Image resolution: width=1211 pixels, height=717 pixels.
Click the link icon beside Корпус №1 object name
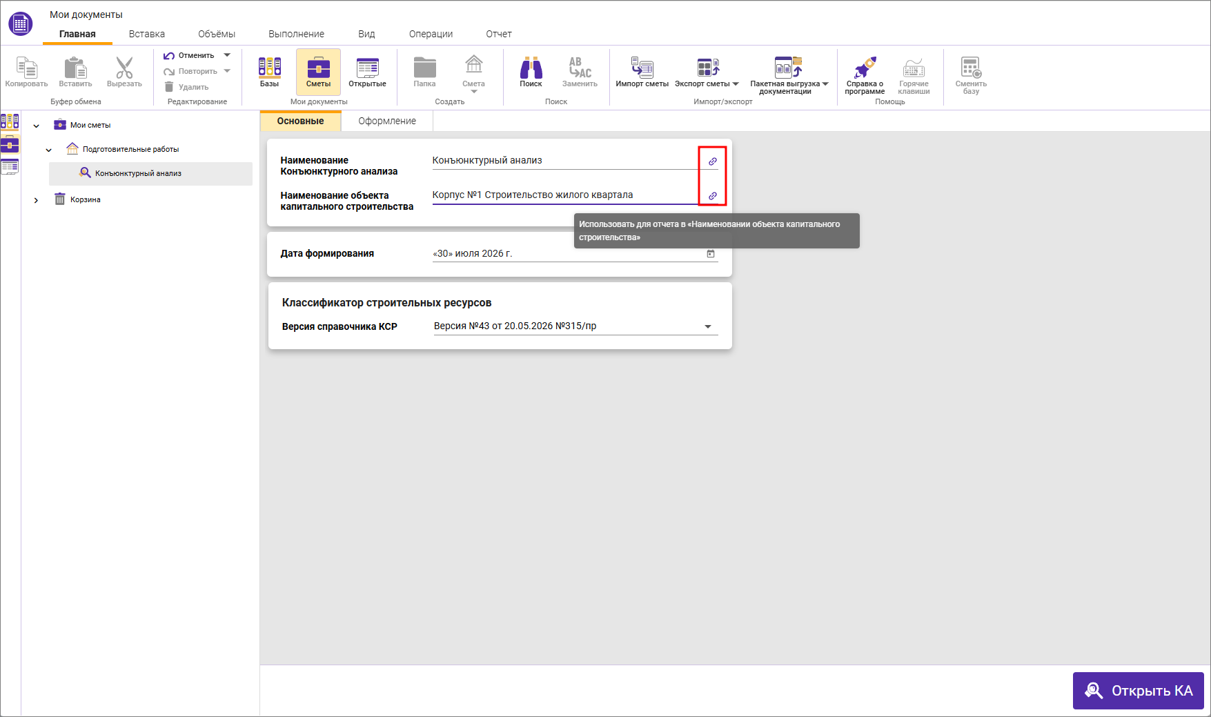(x=713, y=196)
